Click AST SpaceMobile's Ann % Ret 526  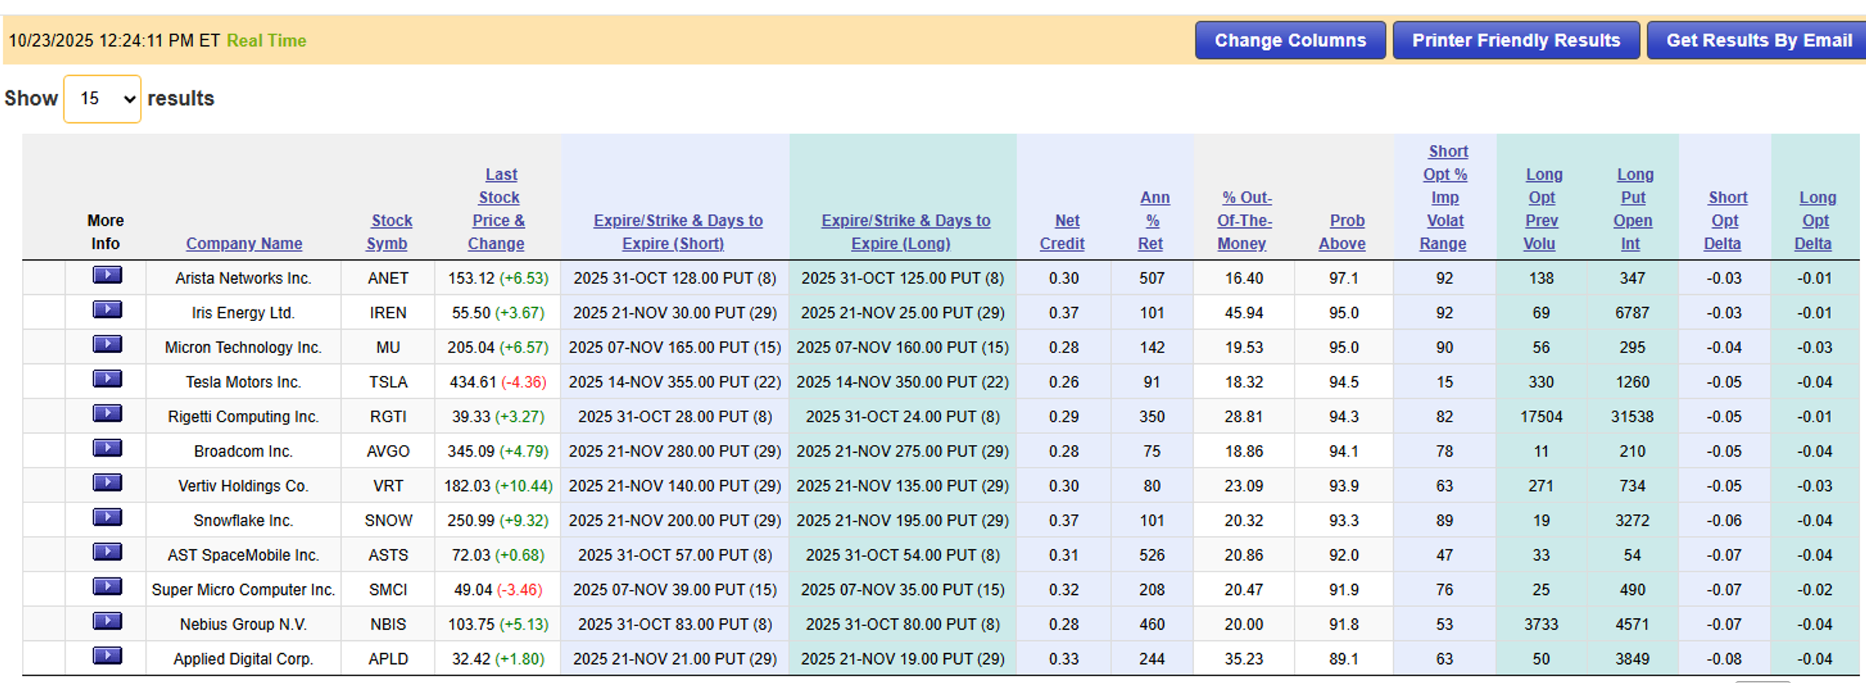click(1152, 555)
